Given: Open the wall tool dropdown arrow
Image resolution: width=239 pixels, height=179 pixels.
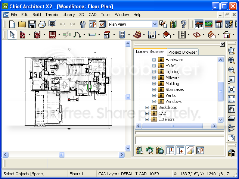Looking at the screenshot, I should coord(29,35).
